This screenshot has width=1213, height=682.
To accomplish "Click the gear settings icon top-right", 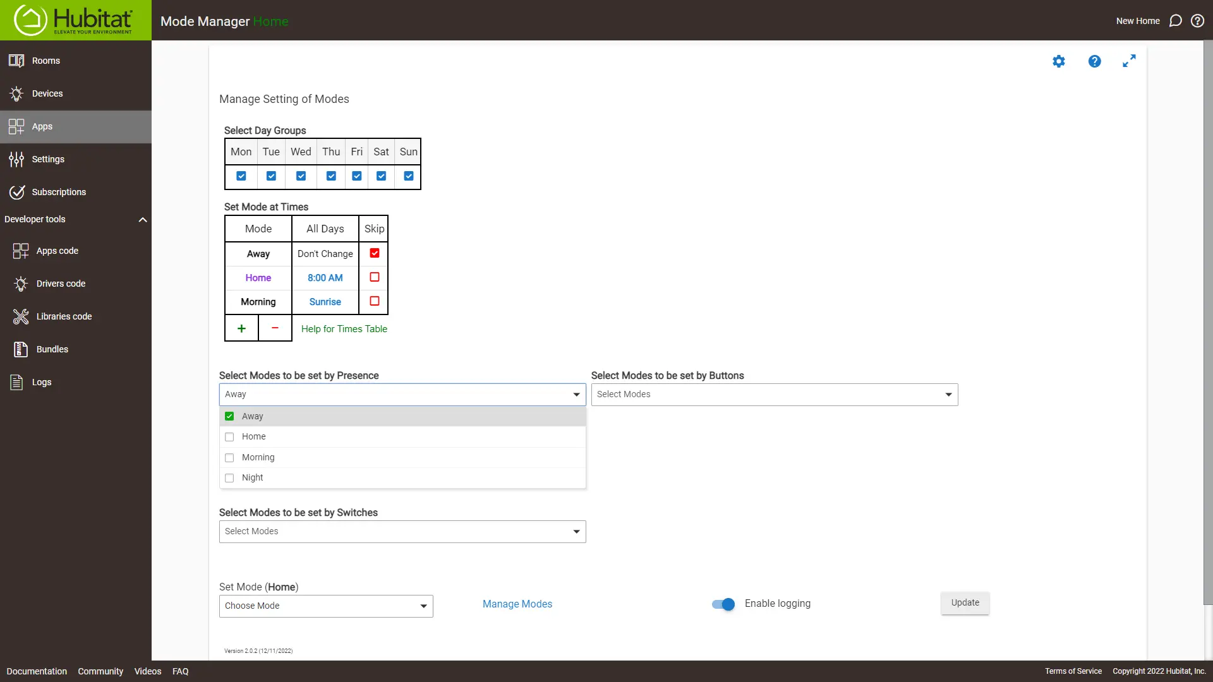I will pyautogui.click(x=1059, y=62).
